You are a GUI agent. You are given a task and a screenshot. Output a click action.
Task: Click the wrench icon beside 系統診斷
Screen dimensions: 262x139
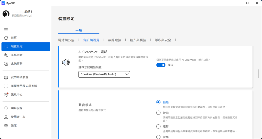pos(6,55)
